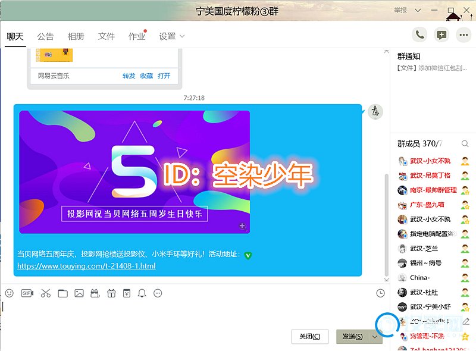Select member 狗管理-不熟
476x351 pixels.
(x=434, y=336)
